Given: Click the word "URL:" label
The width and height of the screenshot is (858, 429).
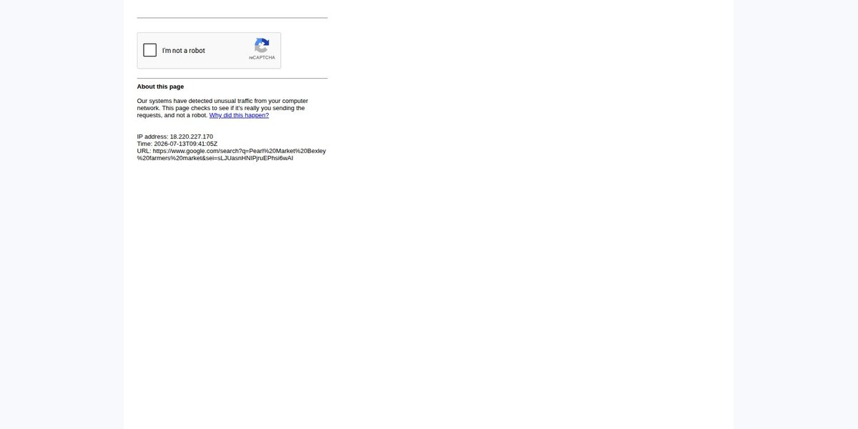Looking at the screenshot, I should click(x=144, y=151).
